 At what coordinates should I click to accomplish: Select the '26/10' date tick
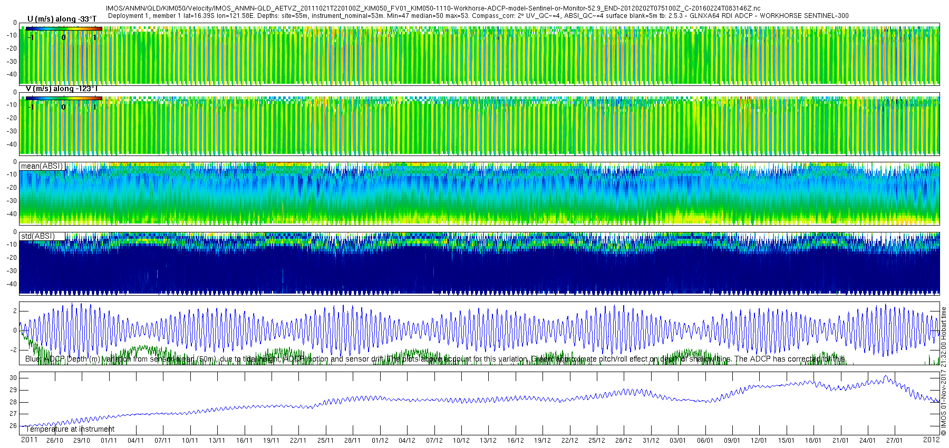coord(54,441)
